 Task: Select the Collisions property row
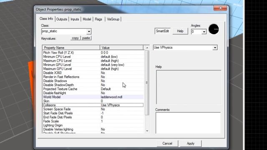[93, 105]
